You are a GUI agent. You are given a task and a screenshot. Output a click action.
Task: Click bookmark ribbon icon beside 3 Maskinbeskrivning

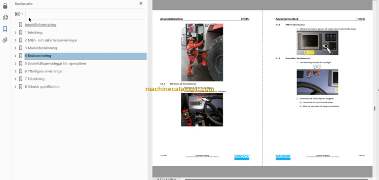point(21,48)
